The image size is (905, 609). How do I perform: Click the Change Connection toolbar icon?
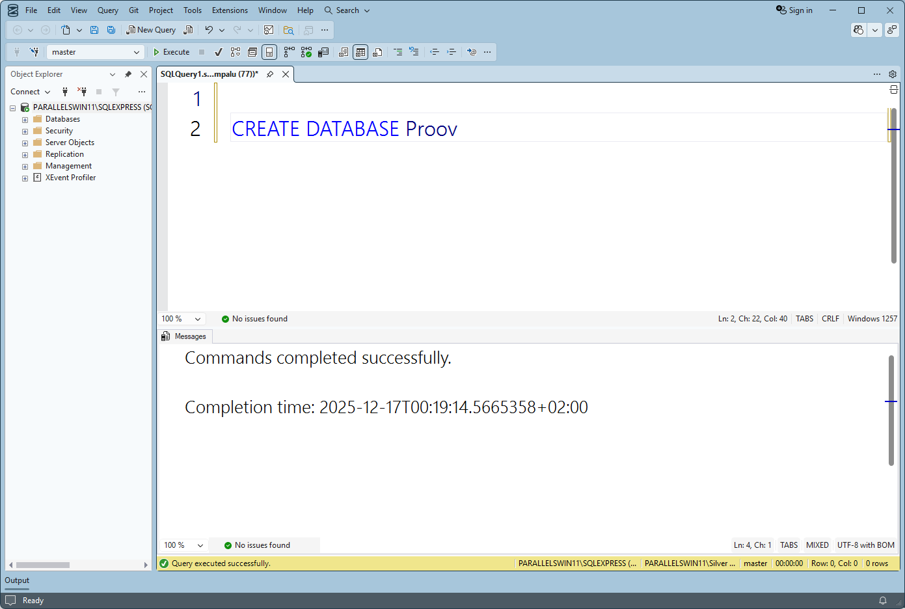[x=34, y=52]
